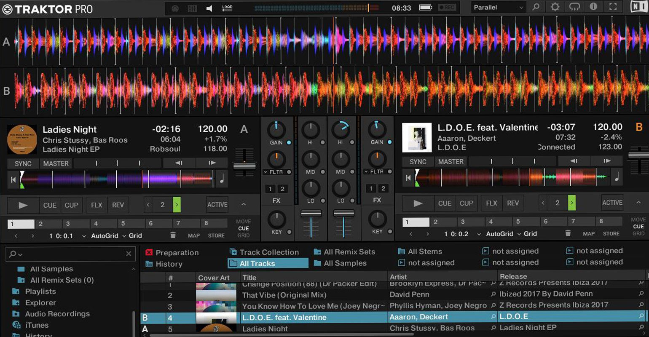649x337 pixels.
Task: Toggle ACTIVE on Deck B loop controls
Action: pyautogui.click(x=612, y=203)
